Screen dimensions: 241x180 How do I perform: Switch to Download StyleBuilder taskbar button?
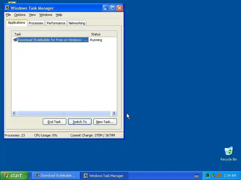click(56, 175)
